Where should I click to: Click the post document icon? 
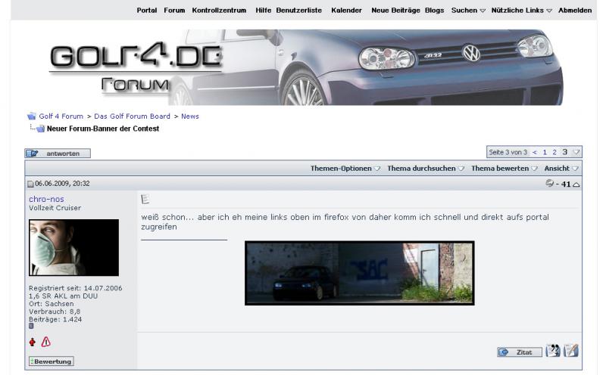[x=145, y=199]
